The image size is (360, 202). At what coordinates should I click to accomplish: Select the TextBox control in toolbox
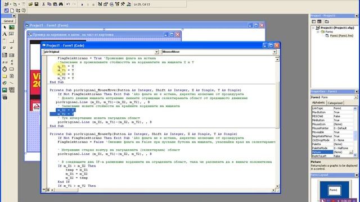11,34
